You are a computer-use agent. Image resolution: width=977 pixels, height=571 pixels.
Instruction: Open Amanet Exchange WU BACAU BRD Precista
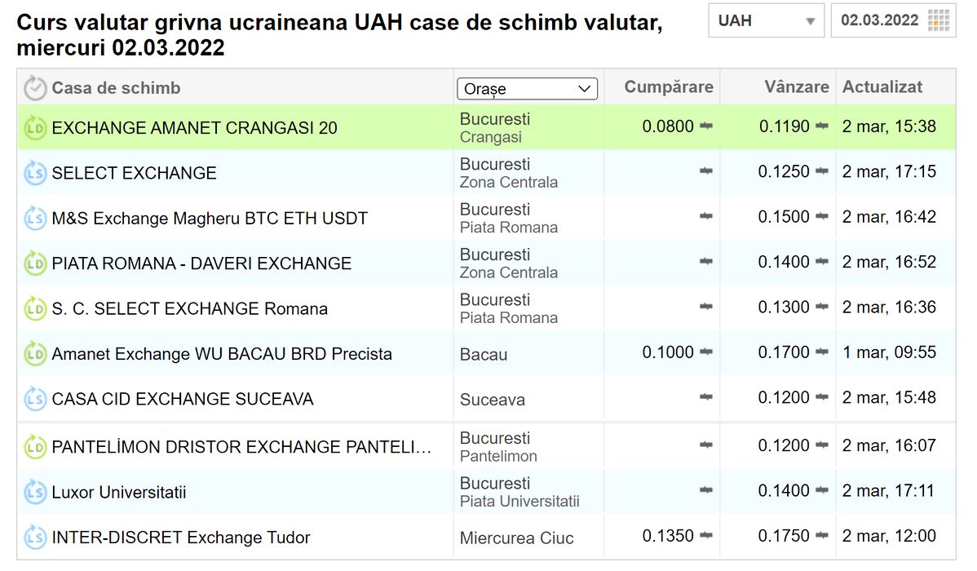click(222, 354)
